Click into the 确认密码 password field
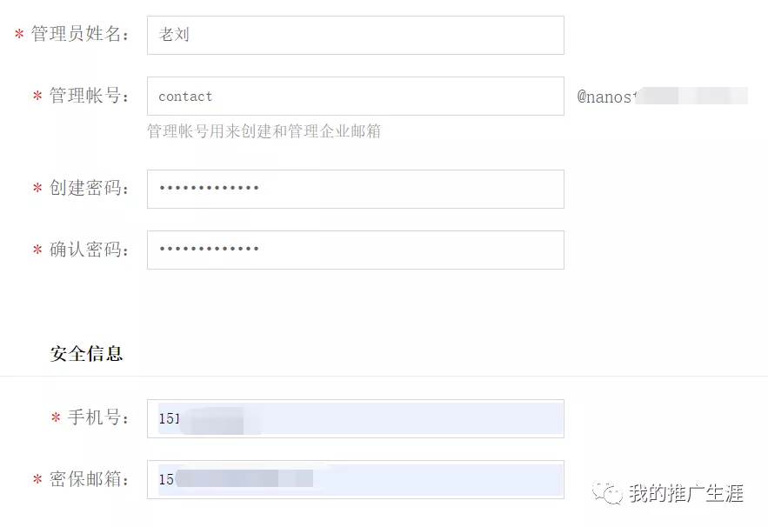 point(355,250)
